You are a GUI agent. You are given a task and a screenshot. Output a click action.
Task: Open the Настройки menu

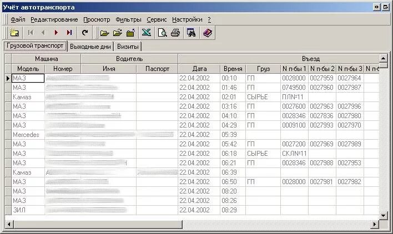click(187, 19)
